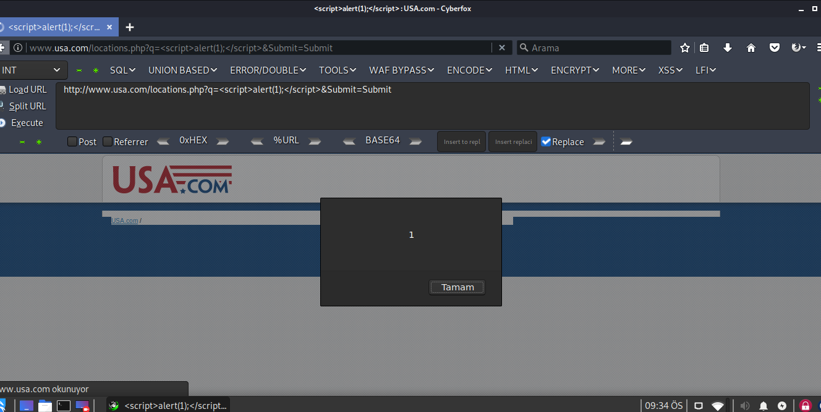821x412 pixels.
Task: Go to the browser home page
Action: pyautogui.click(x=751, y=48)
